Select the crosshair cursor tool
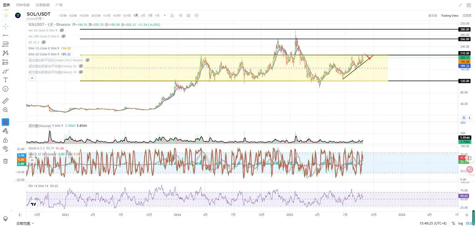This screenshot has height=227, width=475. click(6, 27)
